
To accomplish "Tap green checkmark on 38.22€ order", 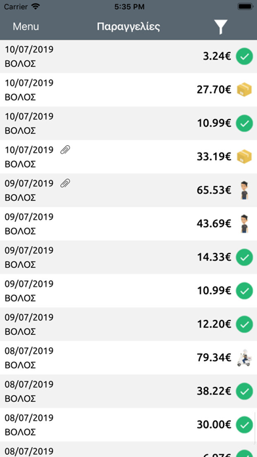I will pos(244,391).
